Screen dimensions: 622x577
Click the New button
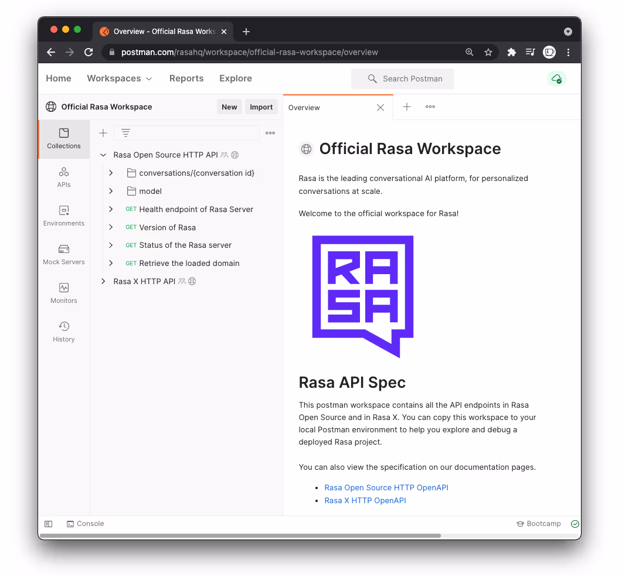click(229, 107)
